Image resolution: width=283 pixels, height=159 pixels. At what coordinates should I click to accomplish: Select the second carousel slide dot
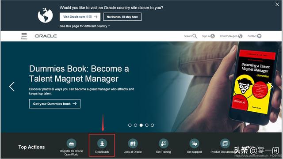pos(136,125)
